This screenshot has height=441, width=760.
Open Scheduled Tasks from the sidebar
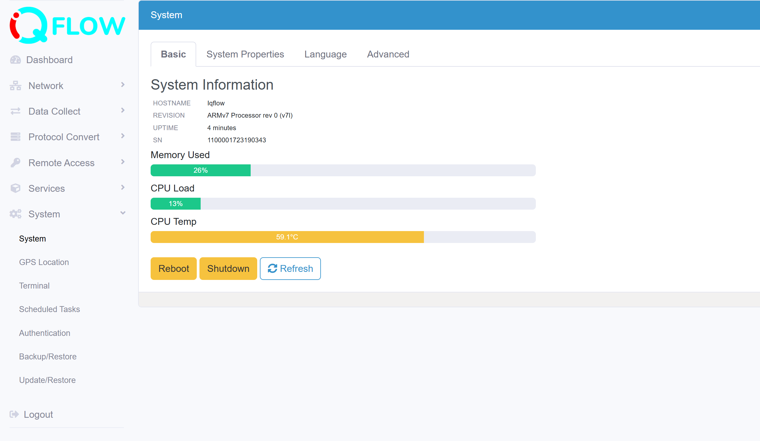tap(49, 309)
